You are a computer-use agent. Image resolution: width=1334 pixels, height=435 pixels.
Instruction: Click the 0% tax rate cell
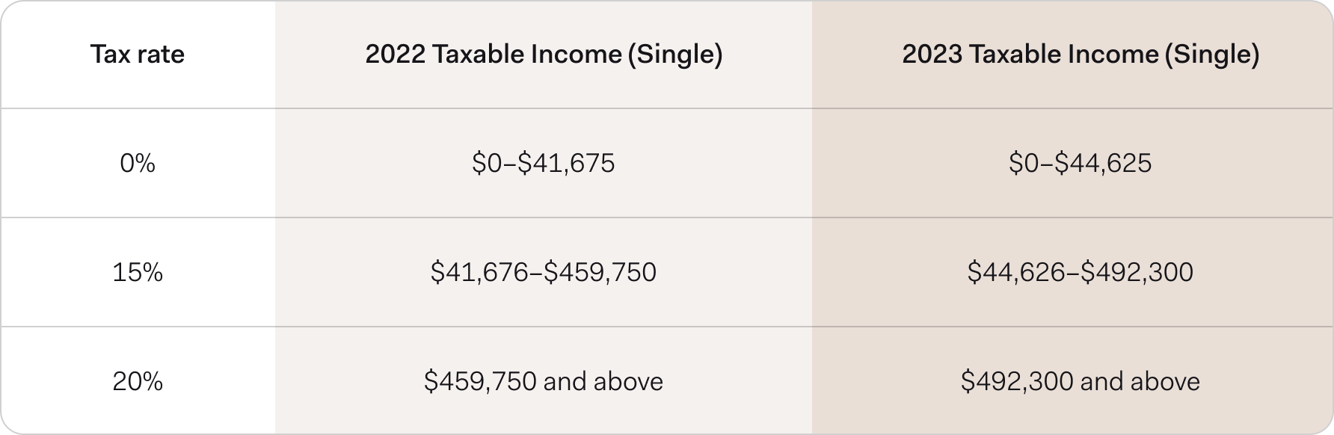[138, 163]
